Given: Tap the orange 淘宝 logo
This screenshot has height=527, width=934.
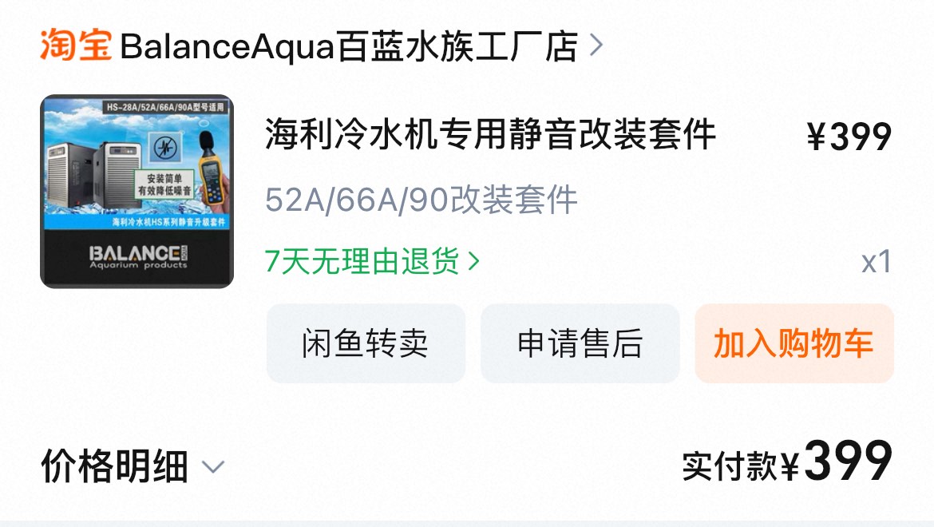Looking at the screenshot, I should tap(75, 46).
